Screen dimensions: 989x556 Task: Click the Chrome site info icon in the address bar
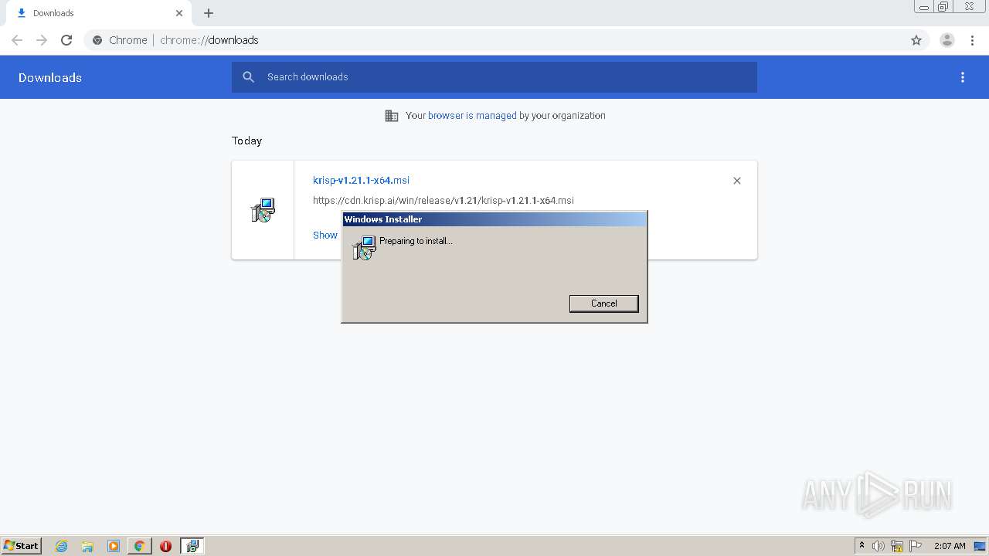(x=97, y=40)
